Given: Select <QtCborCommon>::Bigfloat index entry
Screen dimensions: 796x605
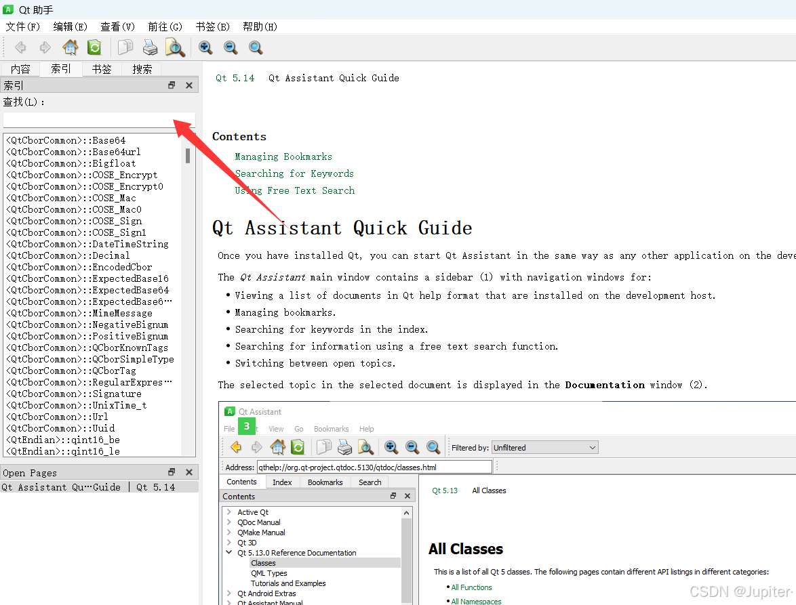Looking at the screenshot, I should tap(71, 163).
